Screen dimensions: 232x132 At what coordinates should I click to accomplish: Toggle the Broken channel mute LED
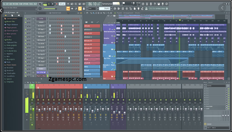(x=25, y=69)
